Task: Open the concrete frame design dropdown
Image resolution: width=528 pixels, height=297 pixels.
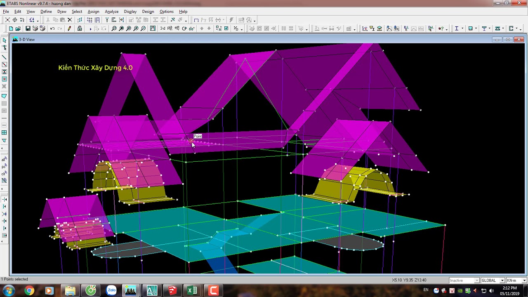Action: point(476,28)
